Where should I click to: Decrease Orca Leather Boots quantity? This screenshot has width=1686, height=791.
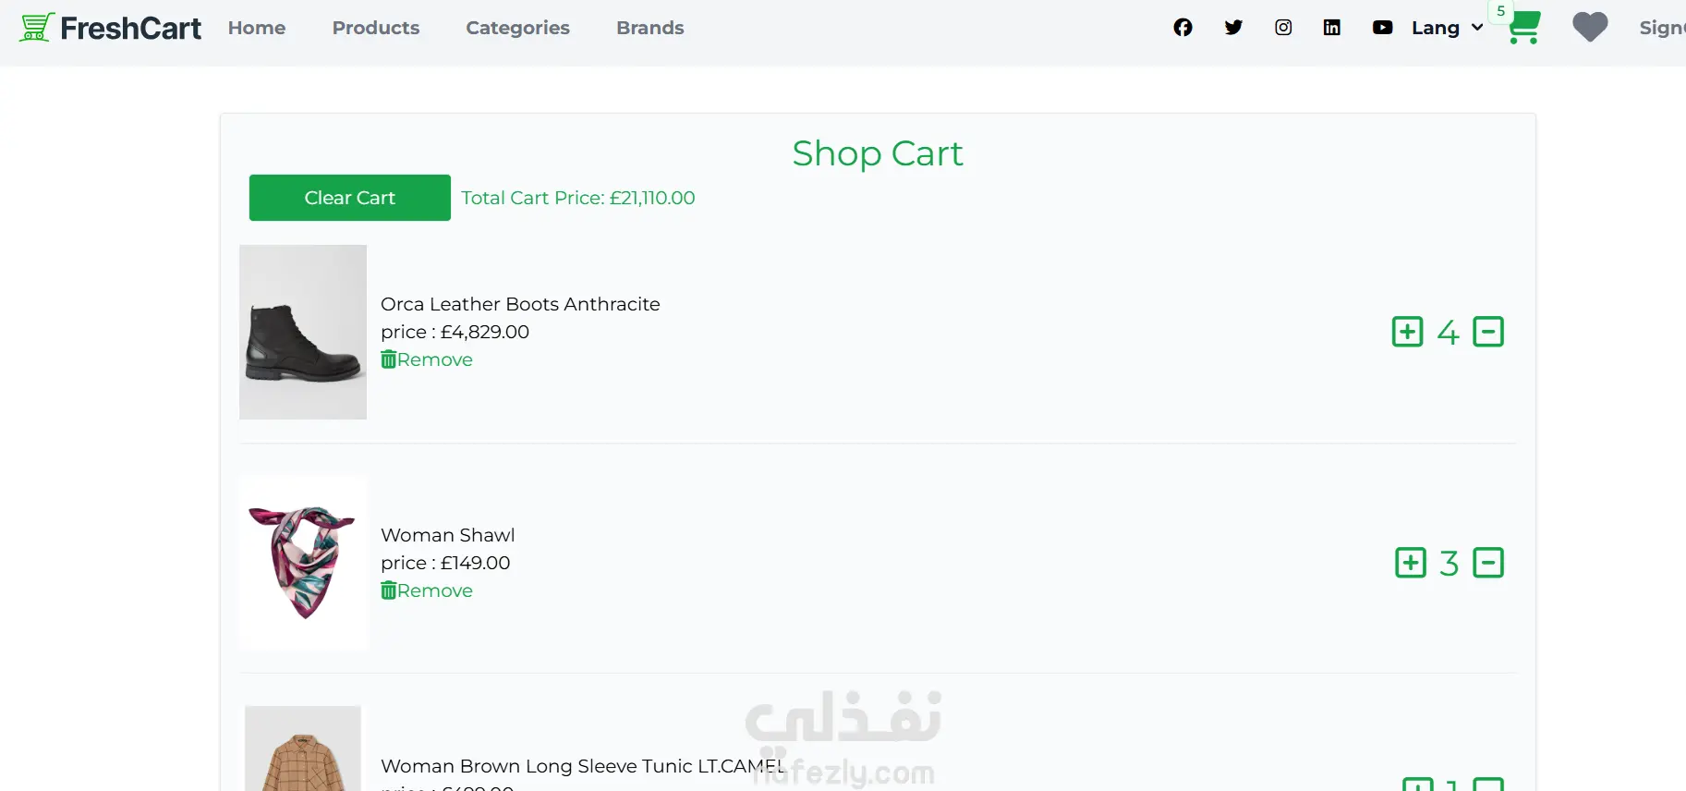1488,332
